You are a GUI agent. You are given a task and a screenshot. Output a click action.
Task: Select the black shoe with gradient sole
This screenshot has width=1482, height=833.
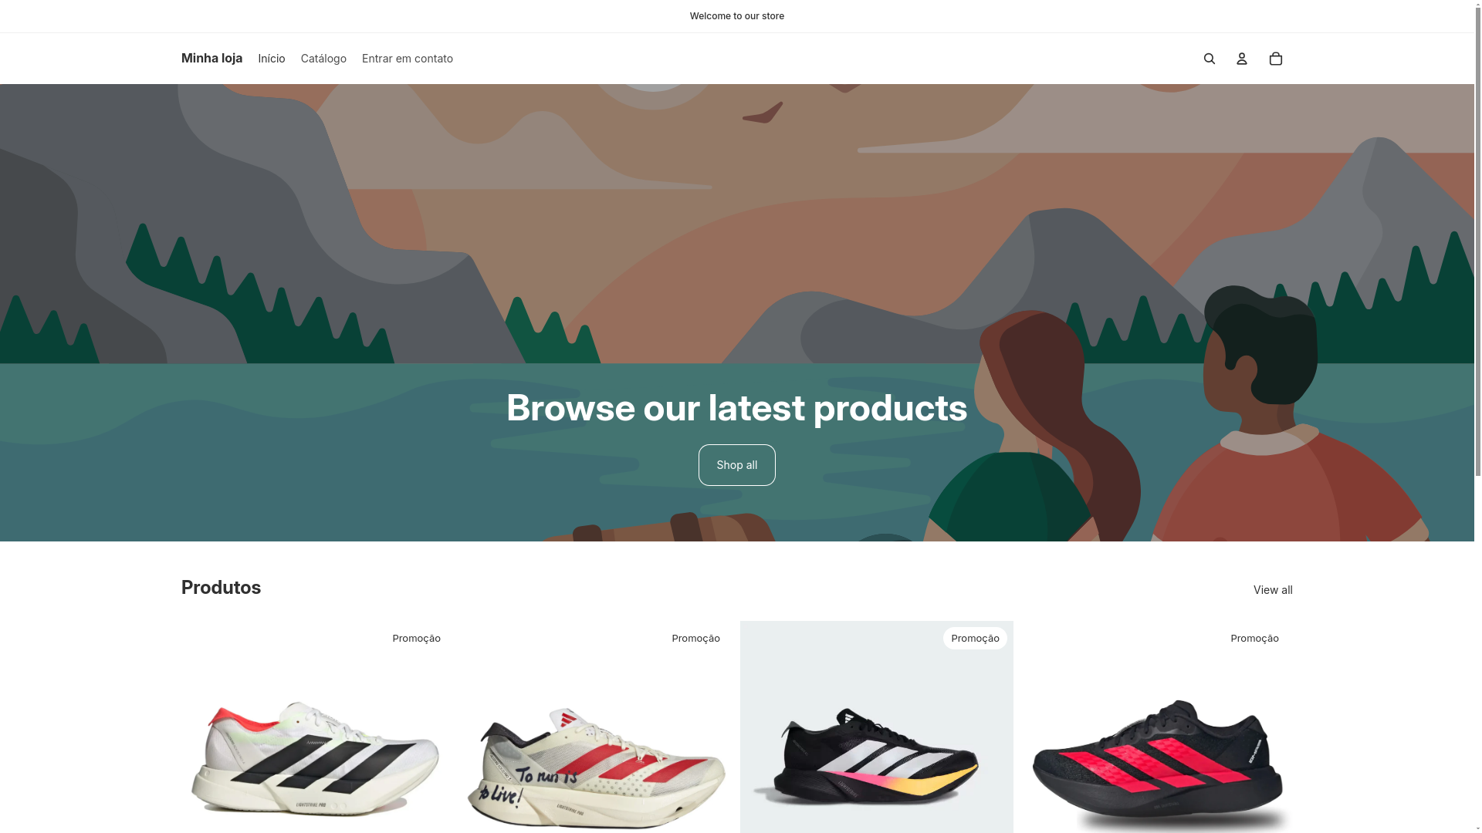pyautogui.click(x=867, y=756)
